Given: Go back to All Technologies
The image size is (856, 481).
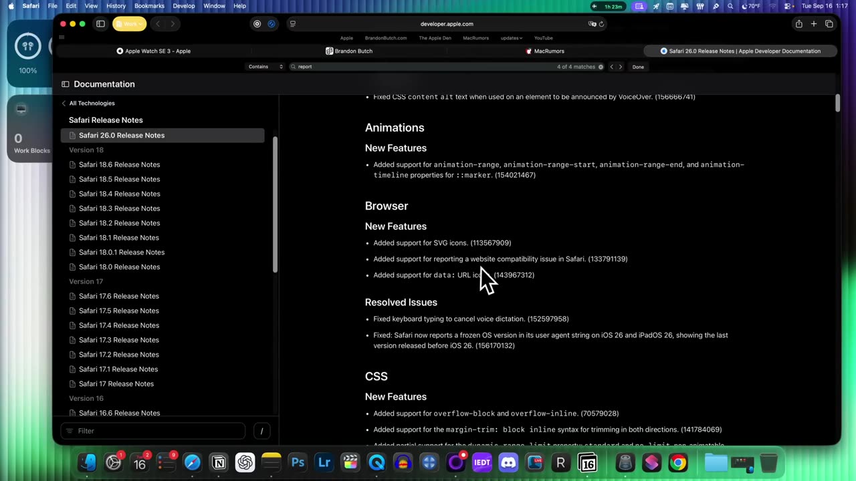Looking at the screenshot, I should click(x=88, y=104).
